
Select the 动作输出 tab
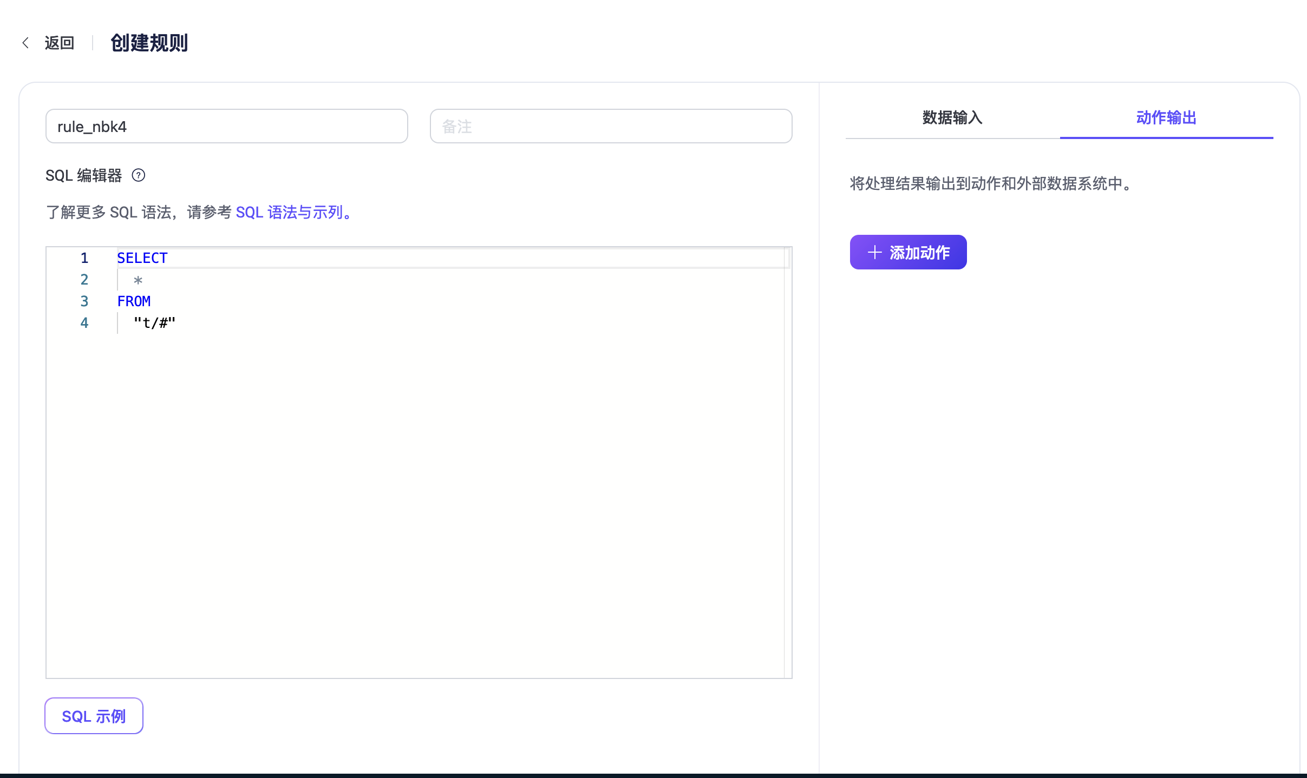(1166, 117)
